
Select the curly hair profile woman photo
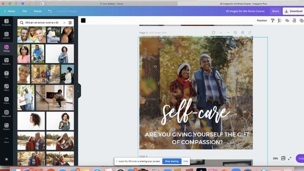(31, 121)
